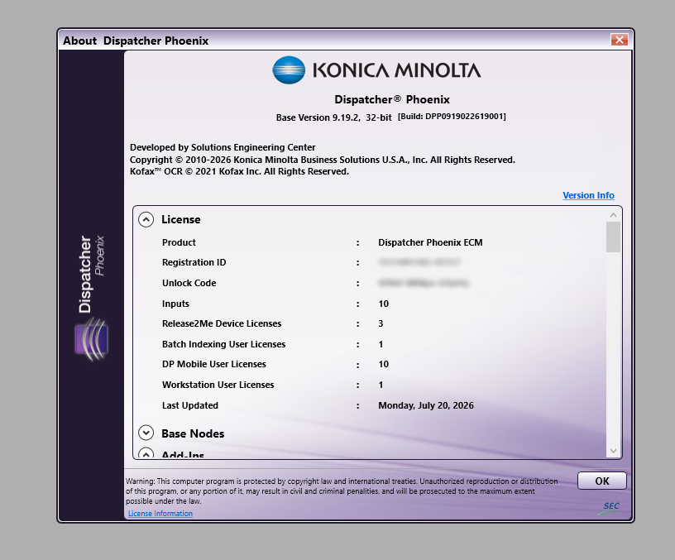This screenshot has width=675, height=560.
Task: Close the About Dispatcher Phoenix dialog
Action: coord(619,40)
